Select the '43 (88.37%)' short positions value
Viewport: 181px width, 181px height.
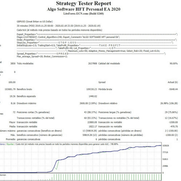tap(90, 112)
